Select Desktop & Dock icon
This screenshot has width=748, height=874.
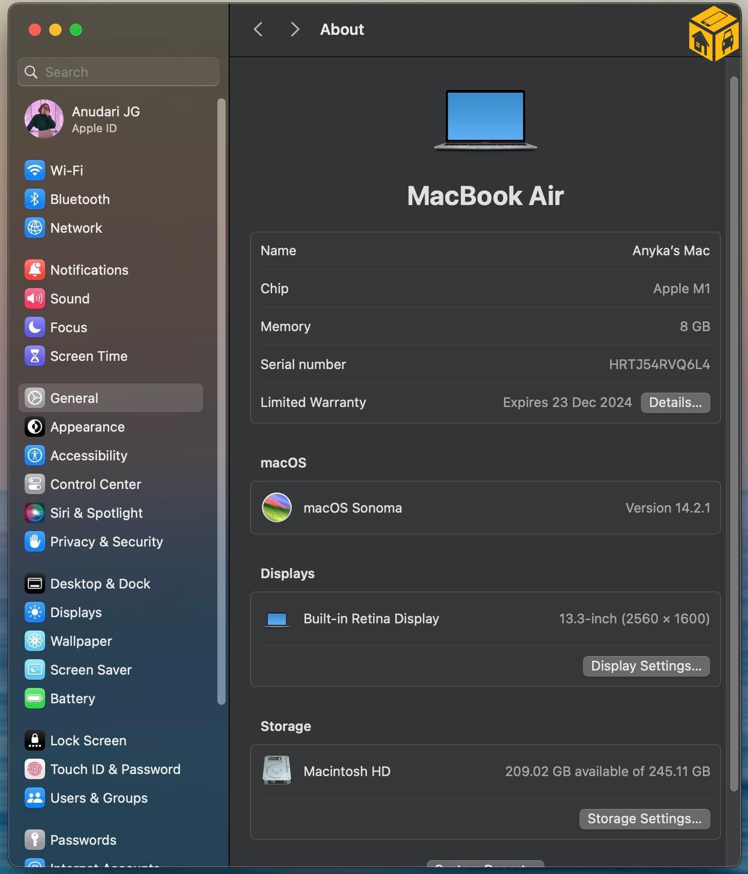coord(35,583)
